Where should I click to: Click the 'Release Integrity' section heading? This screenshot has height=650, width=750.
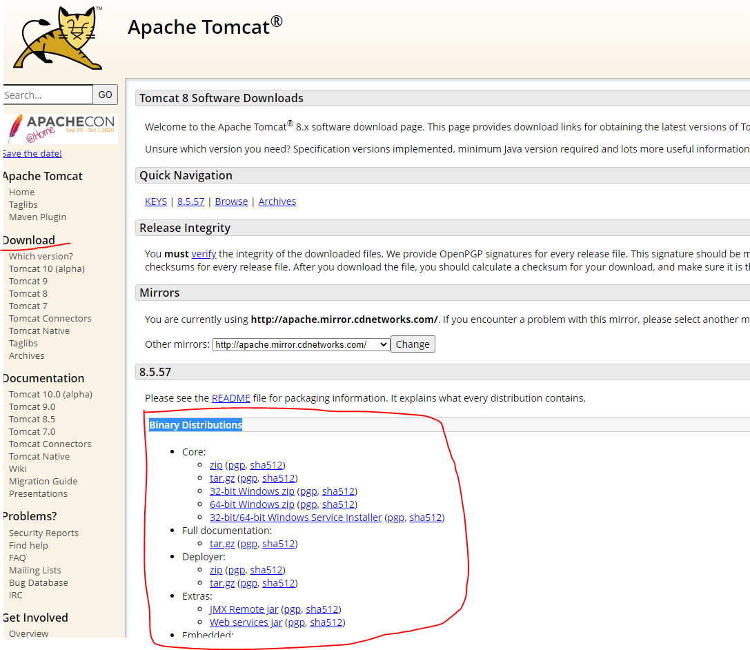185,228
